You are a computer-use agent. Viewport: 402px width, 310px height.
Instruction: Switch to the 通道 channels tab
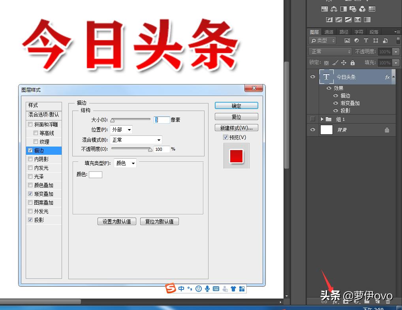pos(329,32)
